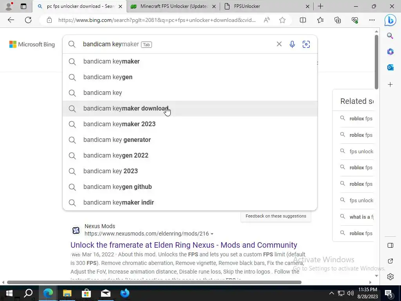The image size is (401, 301).
Task: Close the pc fps unlocker search tab
Action: 121,6
